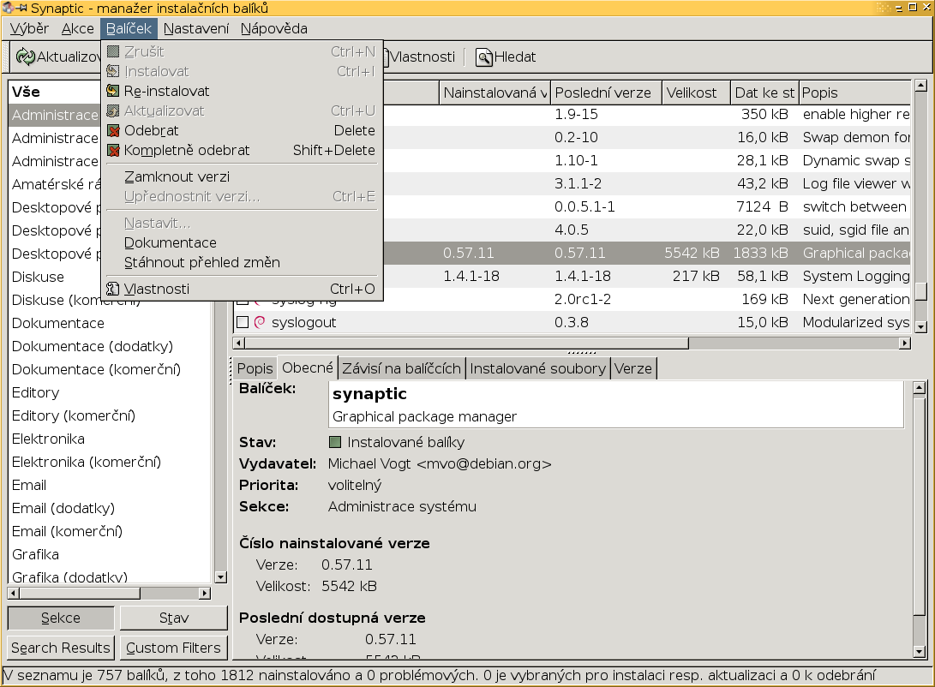Click the details pane scroll-down arrow
935x687 pixels.
point(920,651)
